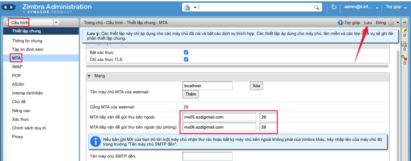Open the search type contact-card icon

(x=188, y=8)
